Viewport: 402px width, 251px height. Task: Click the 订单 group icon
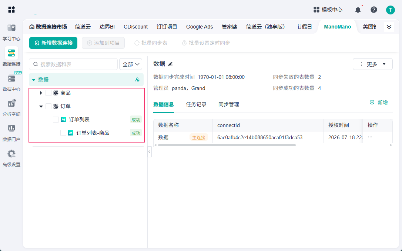pos(56,106)
